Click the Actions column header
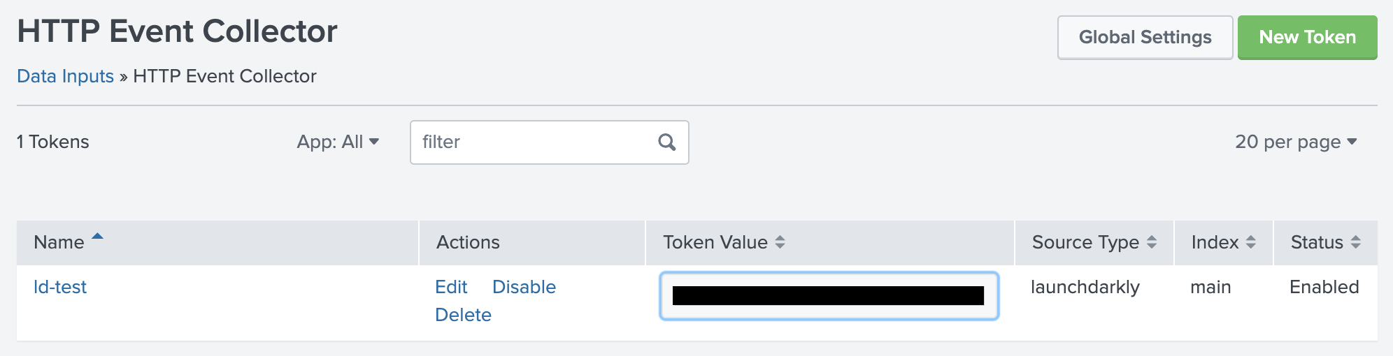Screen dimensions: 1393x356 (x=468, y=242)
